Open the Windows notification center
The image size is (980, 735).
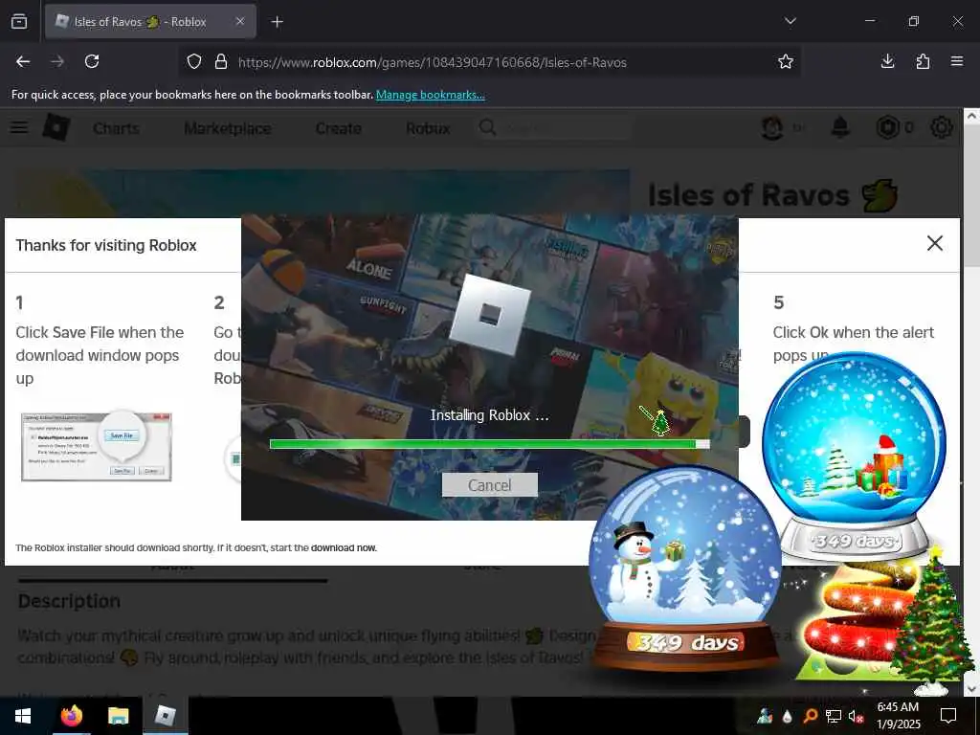[x=948, y=716]
